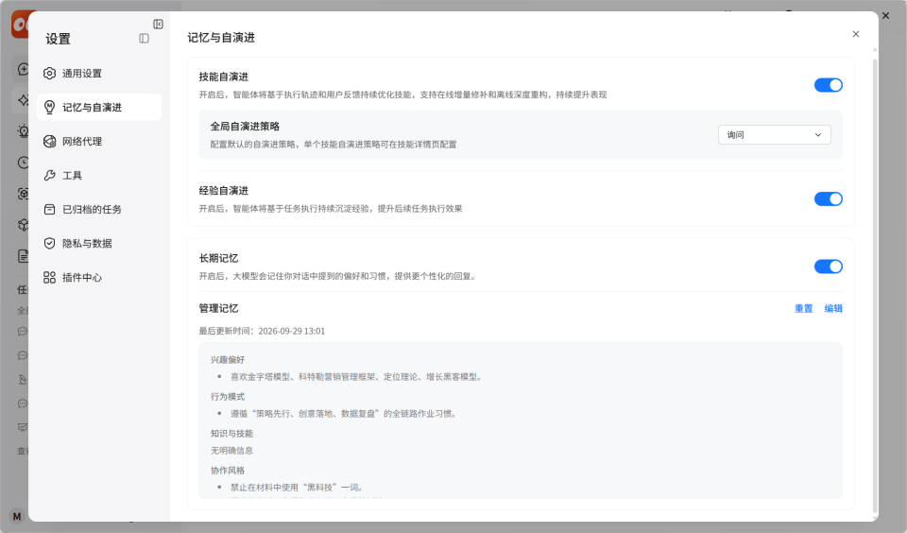
Task: Click the 管理记忆 label
Action: point(218,308)
